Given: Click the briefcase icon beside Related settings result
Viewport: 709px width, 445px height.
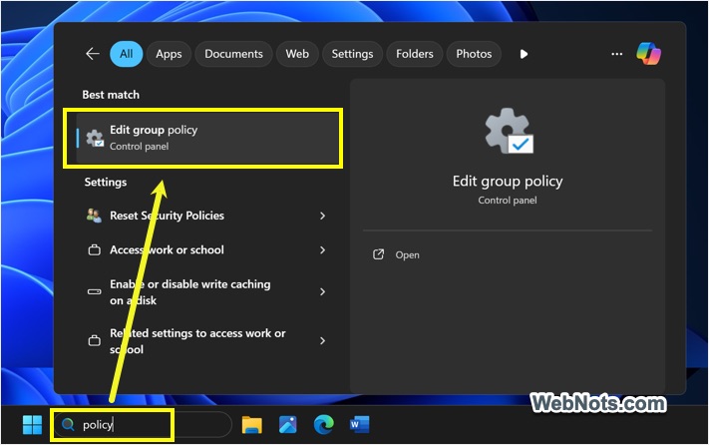Looking at the screenshot, I should click(94, 340).
